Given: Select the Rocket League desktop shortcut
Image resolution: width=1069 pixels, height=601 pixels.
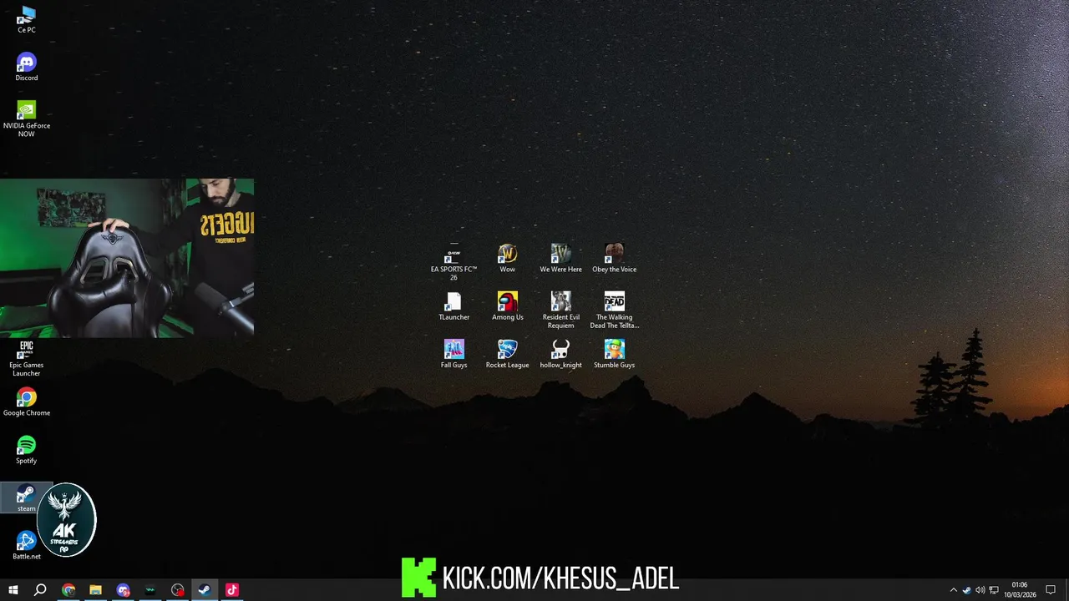Looking at the screenshot, I should pos(507,354).
